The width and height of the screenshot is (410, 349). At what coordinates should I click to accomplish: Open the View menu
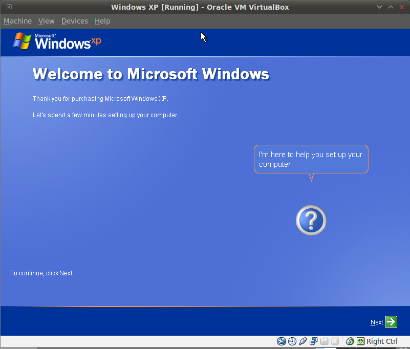click(x=46, y=21)
